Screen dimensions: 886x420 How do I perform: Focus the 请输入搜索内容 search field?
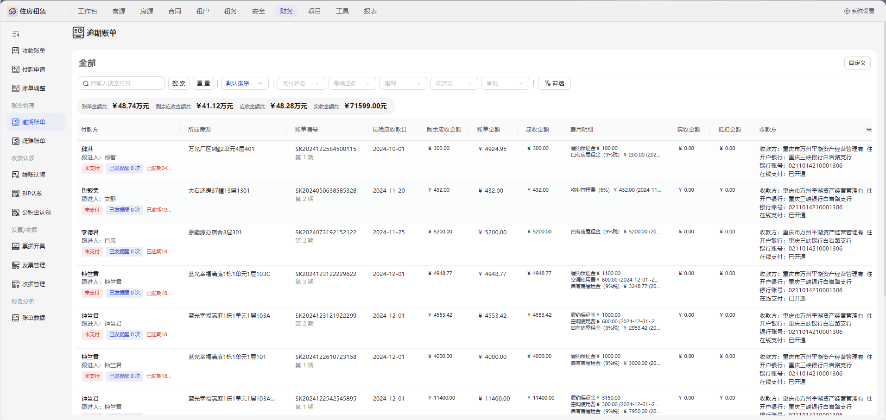point(122,83)
